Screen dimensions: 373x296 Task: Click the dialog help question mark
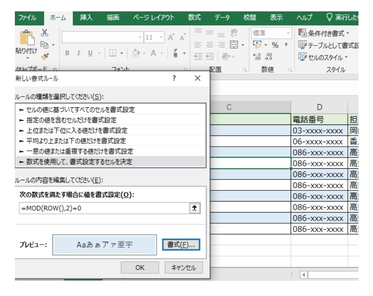click(174, 78)
